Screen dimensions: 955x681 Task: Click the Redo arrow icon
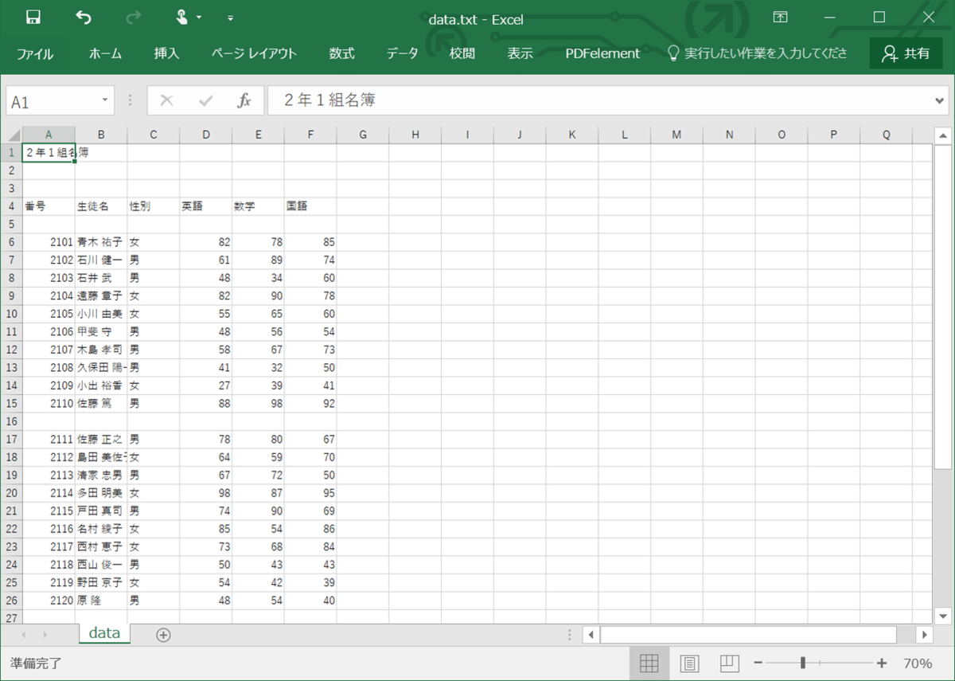[x=134, y=18]
